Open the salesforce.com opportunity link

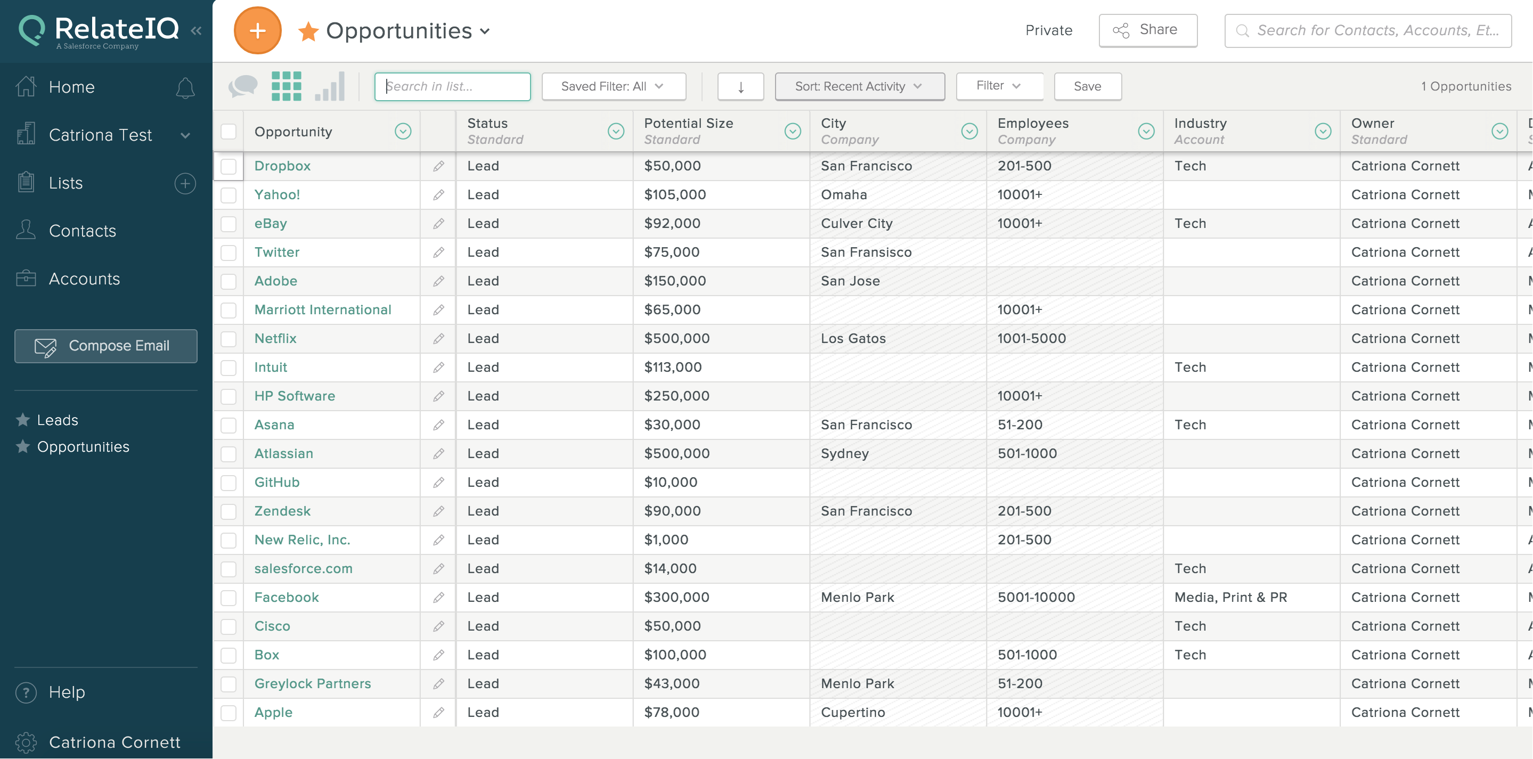(x=303, y=569)
